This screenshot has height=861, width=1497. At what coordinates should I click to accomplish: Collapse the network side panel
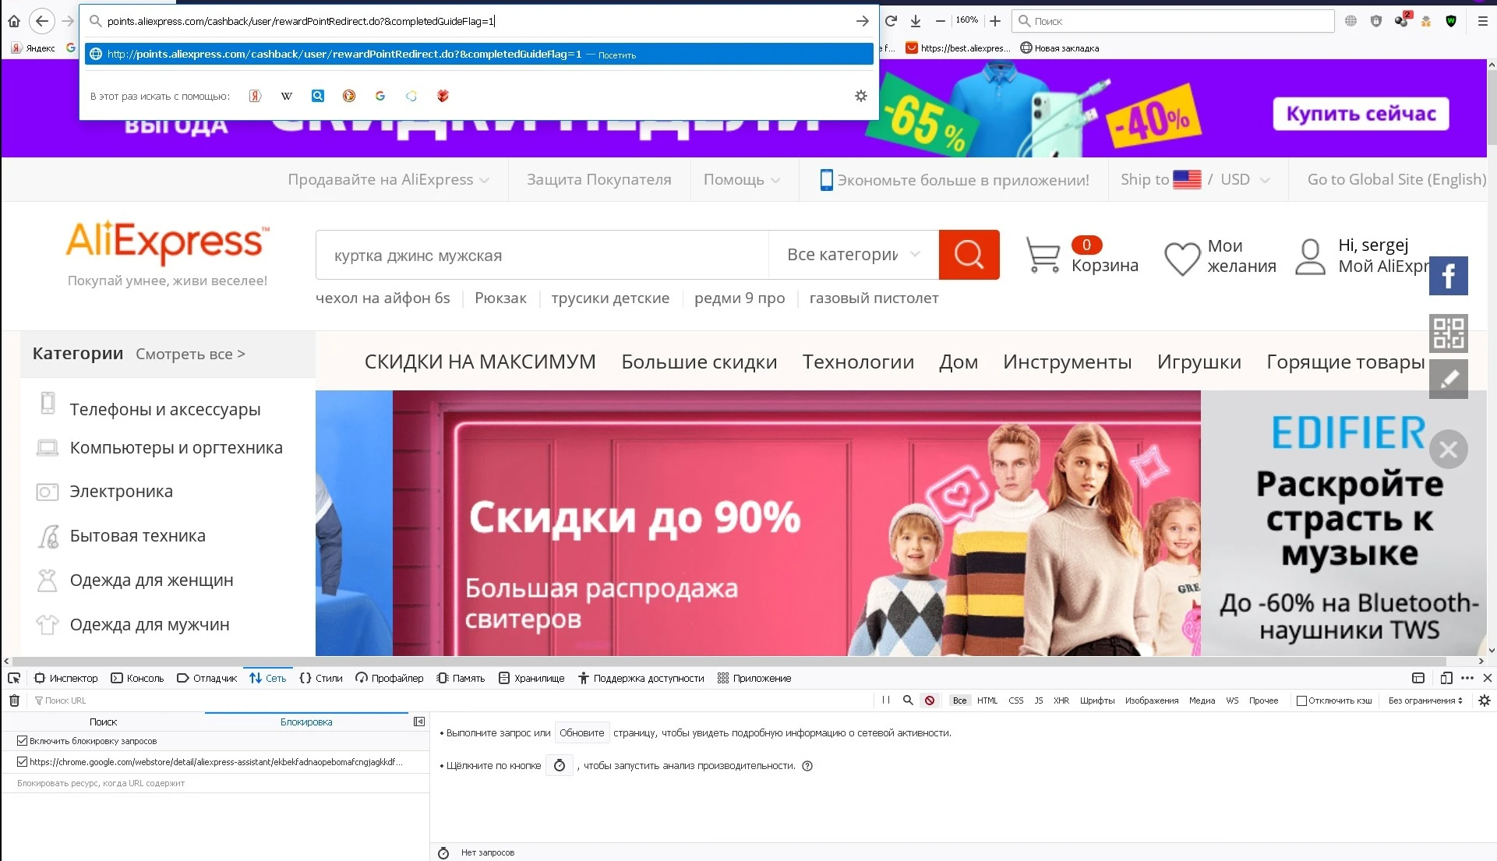click(x=419, y=722)
